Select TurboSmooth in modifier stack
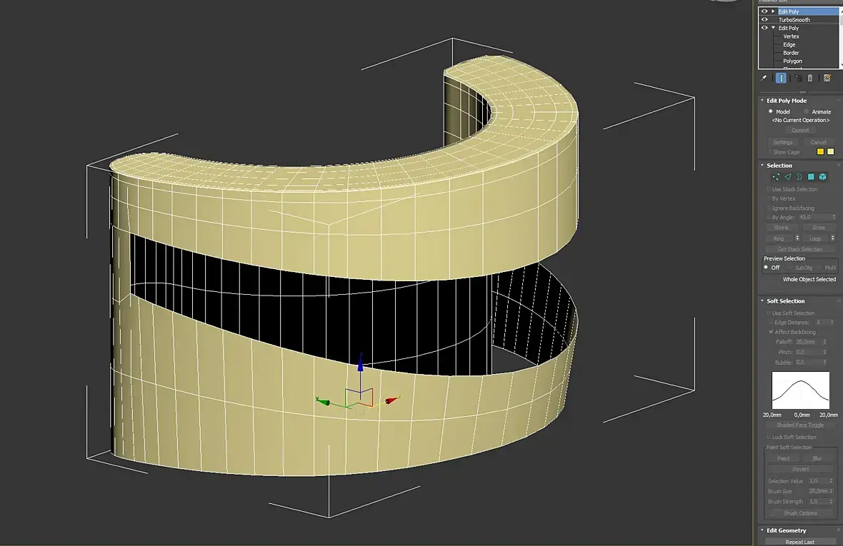 click(794, 20)
